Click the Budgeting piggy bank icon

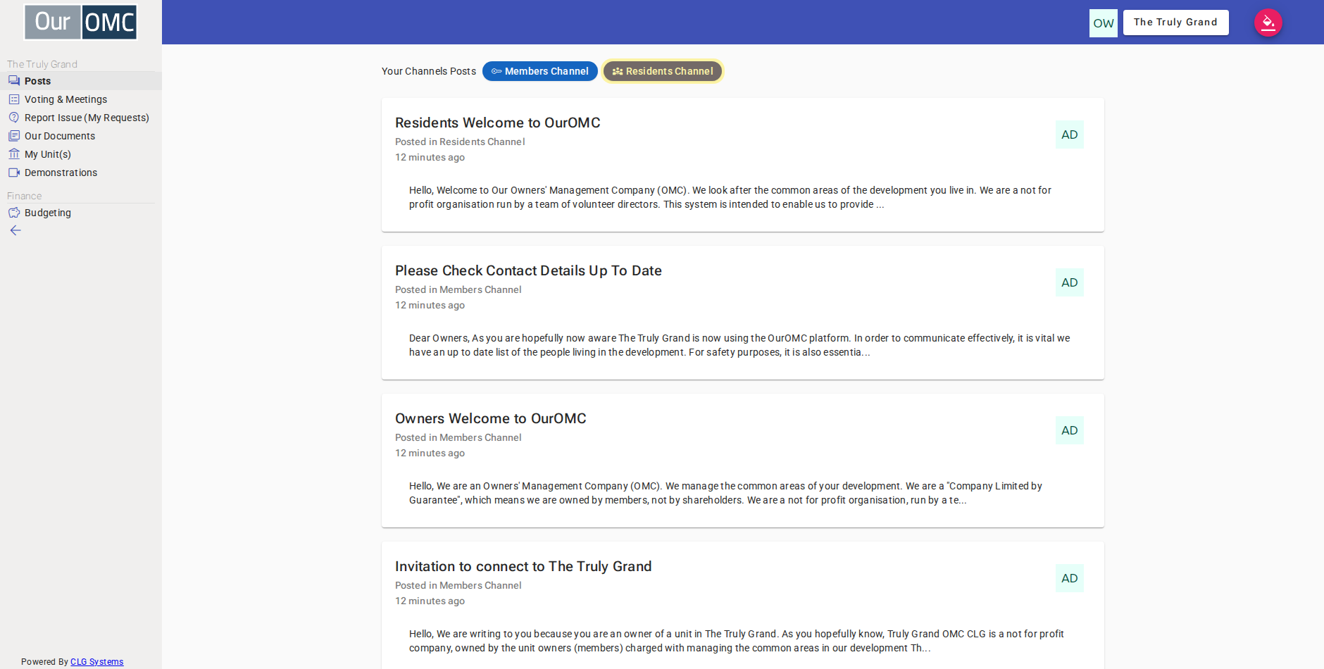pos(14,213)
